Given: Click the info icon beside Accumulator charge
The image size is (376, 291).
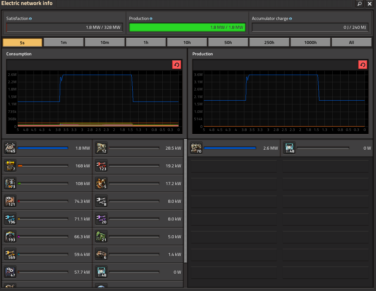Looking at the screenshot, I should pos(291,19).
